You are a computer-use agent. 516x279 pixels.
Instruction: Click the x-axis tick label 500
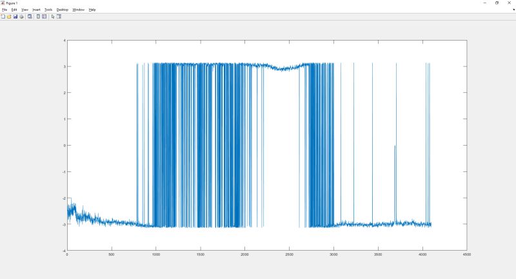112,255
